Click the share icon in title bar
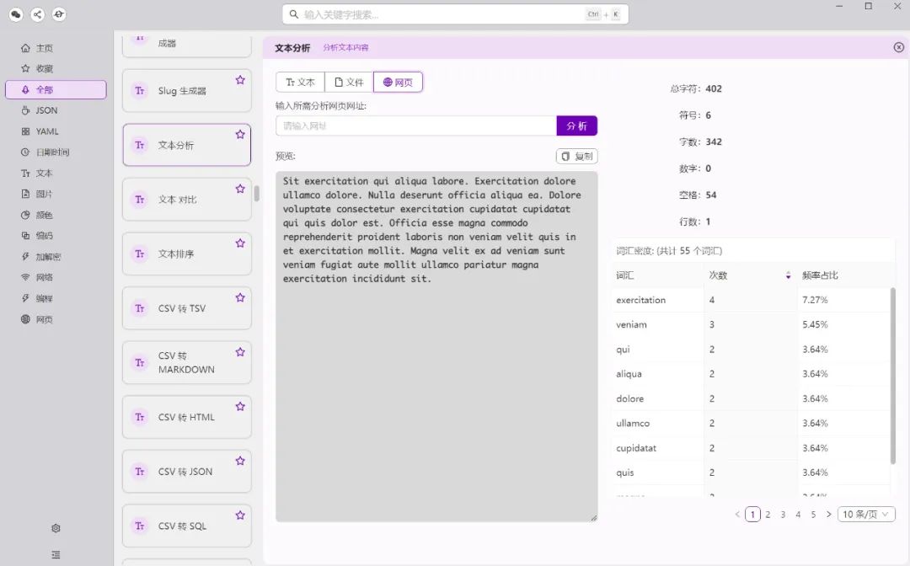The width and height of the screenshot is (910, 566). (37, 14)
